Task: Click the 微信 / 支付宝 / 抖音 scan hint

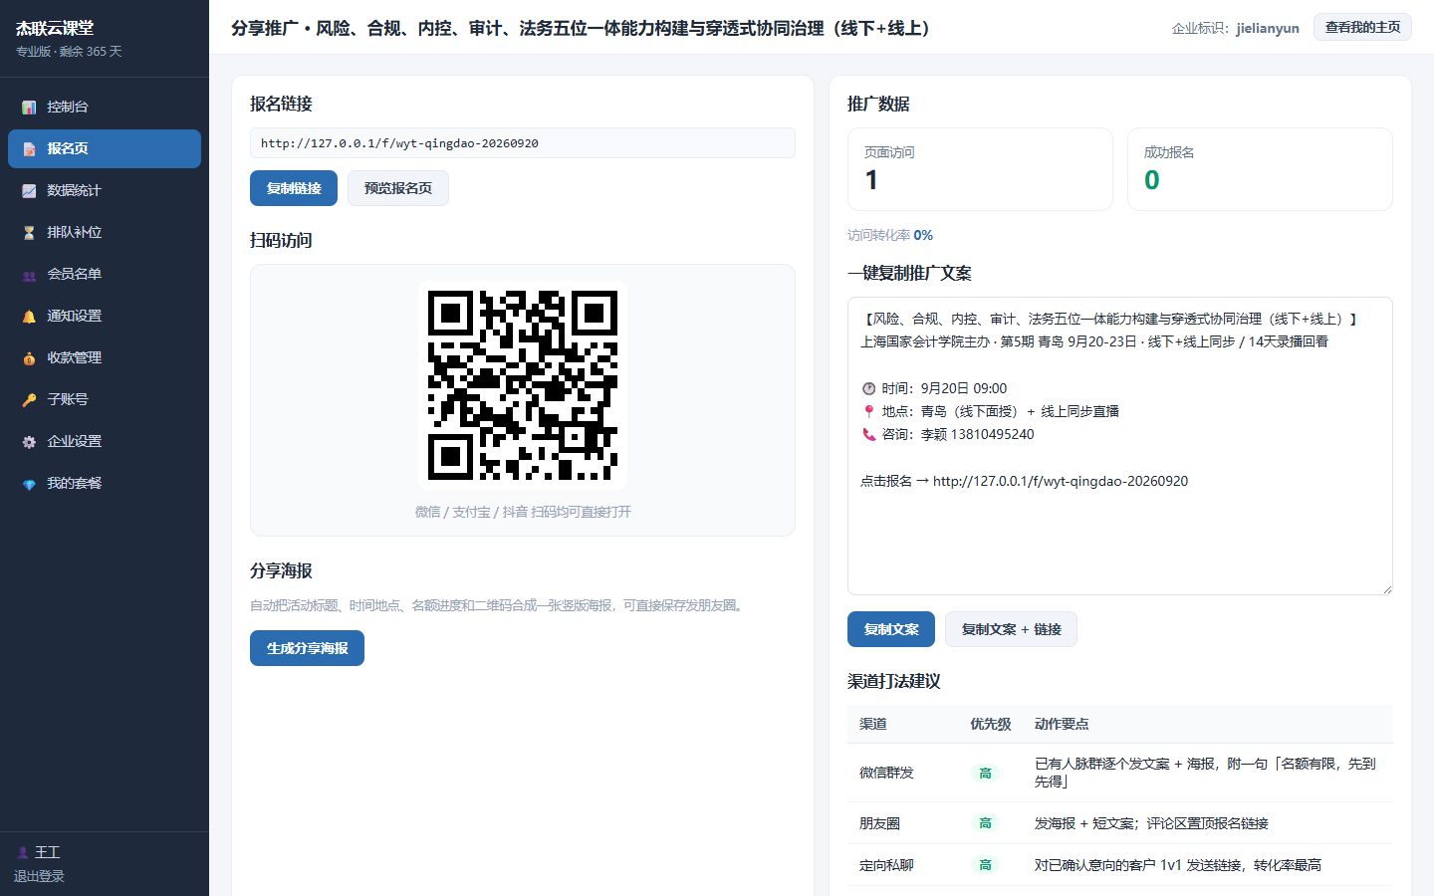Action: click(523, 512)
